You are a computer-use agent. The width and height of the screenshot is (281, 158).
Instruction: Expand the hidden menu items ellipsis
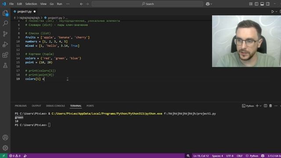[x=68, y=4]
